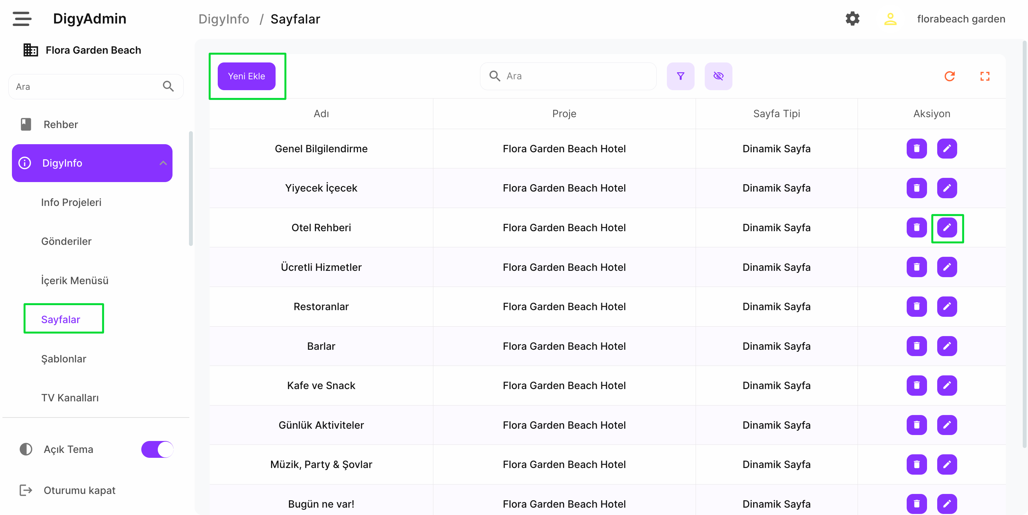Collapse the DigyInfo menu section
1028x515 pixels.
163,163
